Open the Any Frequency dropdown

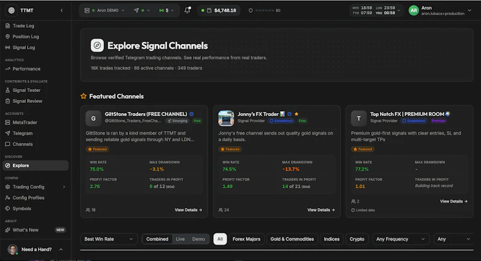coord(400,239)
